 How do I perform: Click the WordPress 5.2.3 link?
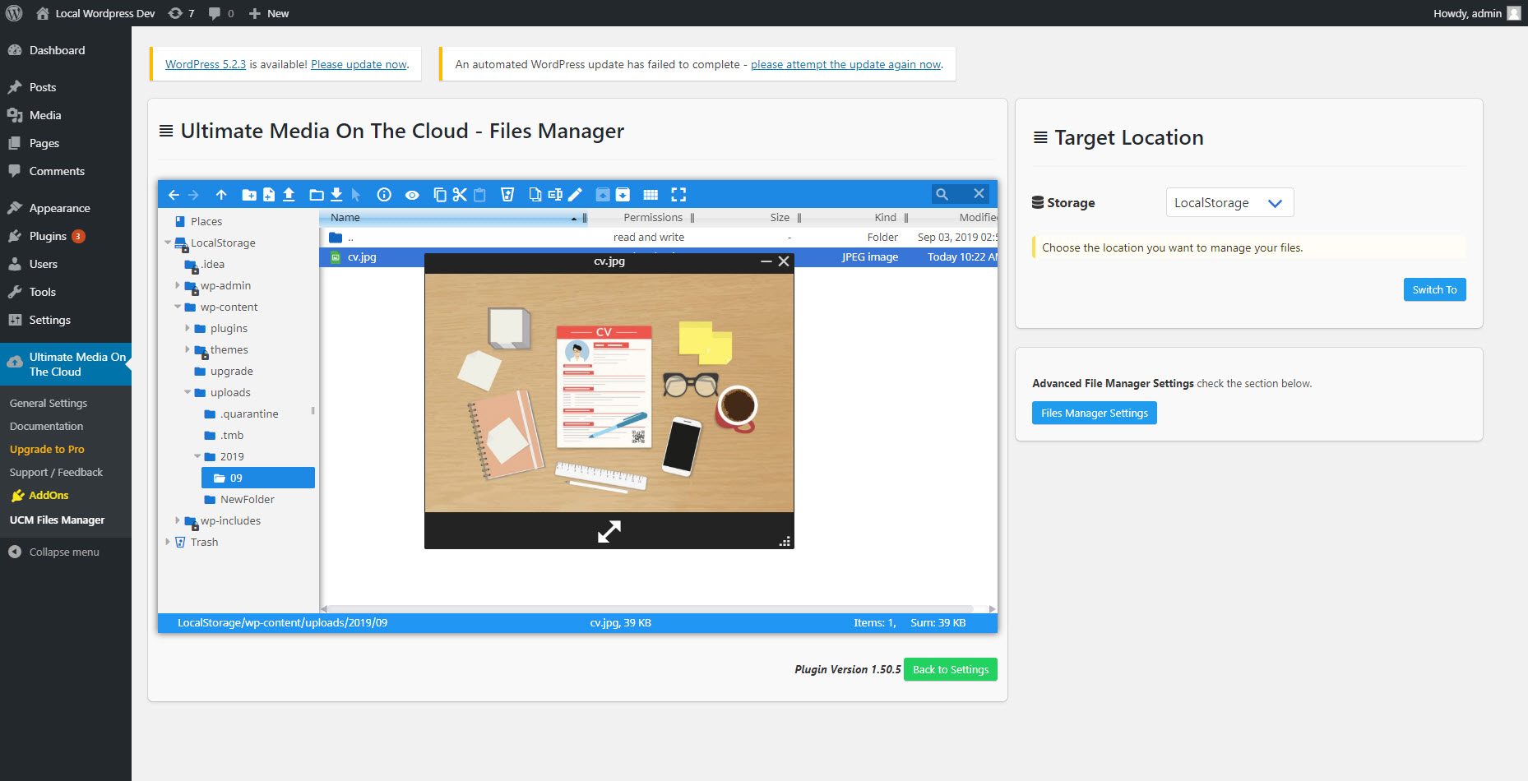click(x=206, y=64)
